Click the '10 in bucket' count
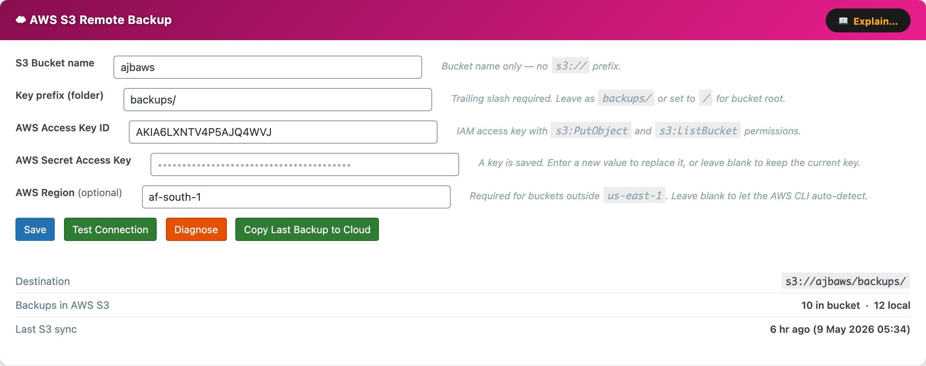Viewport: 926px width, 366px height. [x=831, y=305]
